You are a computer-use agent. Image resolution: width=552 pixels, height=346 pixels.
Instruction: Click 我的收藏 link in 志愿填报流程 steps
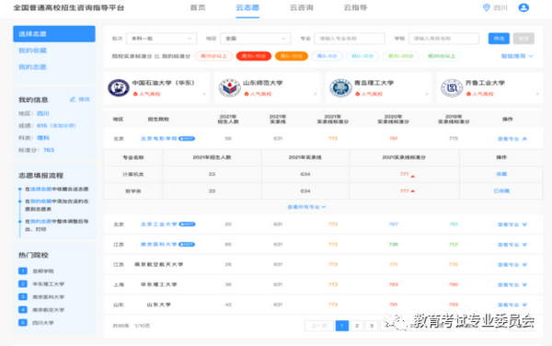click(x=40, y=202)
